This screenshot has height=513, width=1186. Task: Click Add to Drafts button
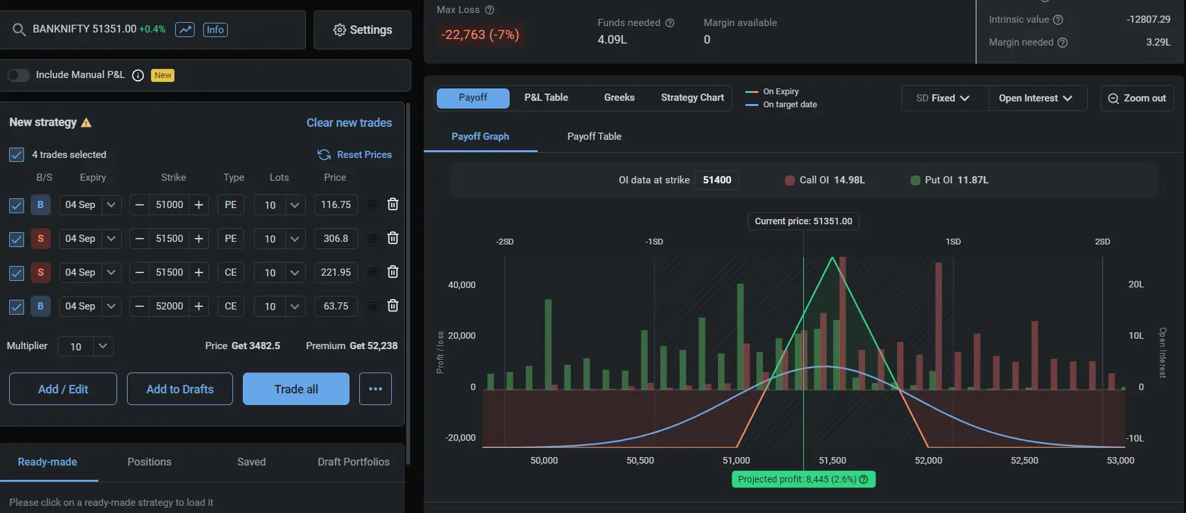tap(180, 389)
